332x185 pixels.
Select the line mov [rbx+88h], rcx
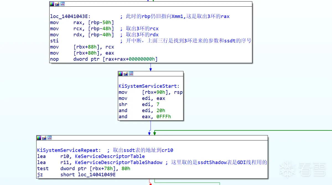[x=82, y=47]
